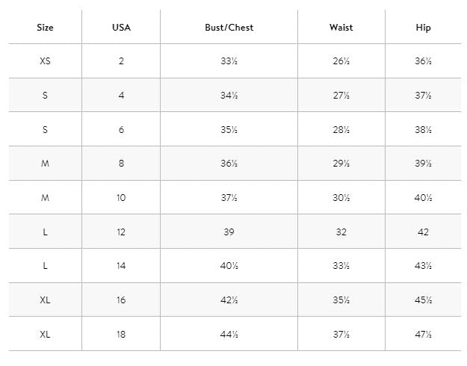Click the Hip value 42 cell
467x366 pixels.
[x=423, y=232]
